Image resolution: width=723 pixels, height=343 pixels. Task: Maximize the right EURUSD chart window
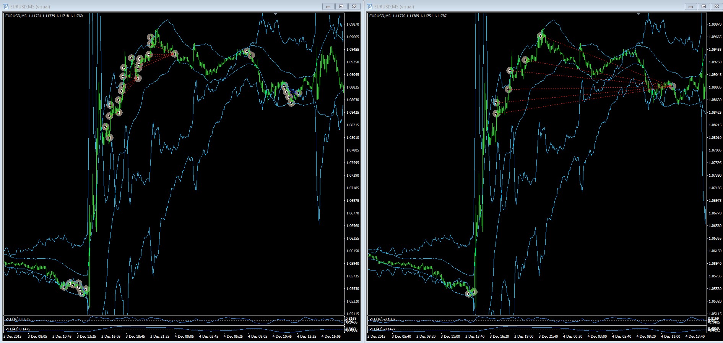(704, 6)
